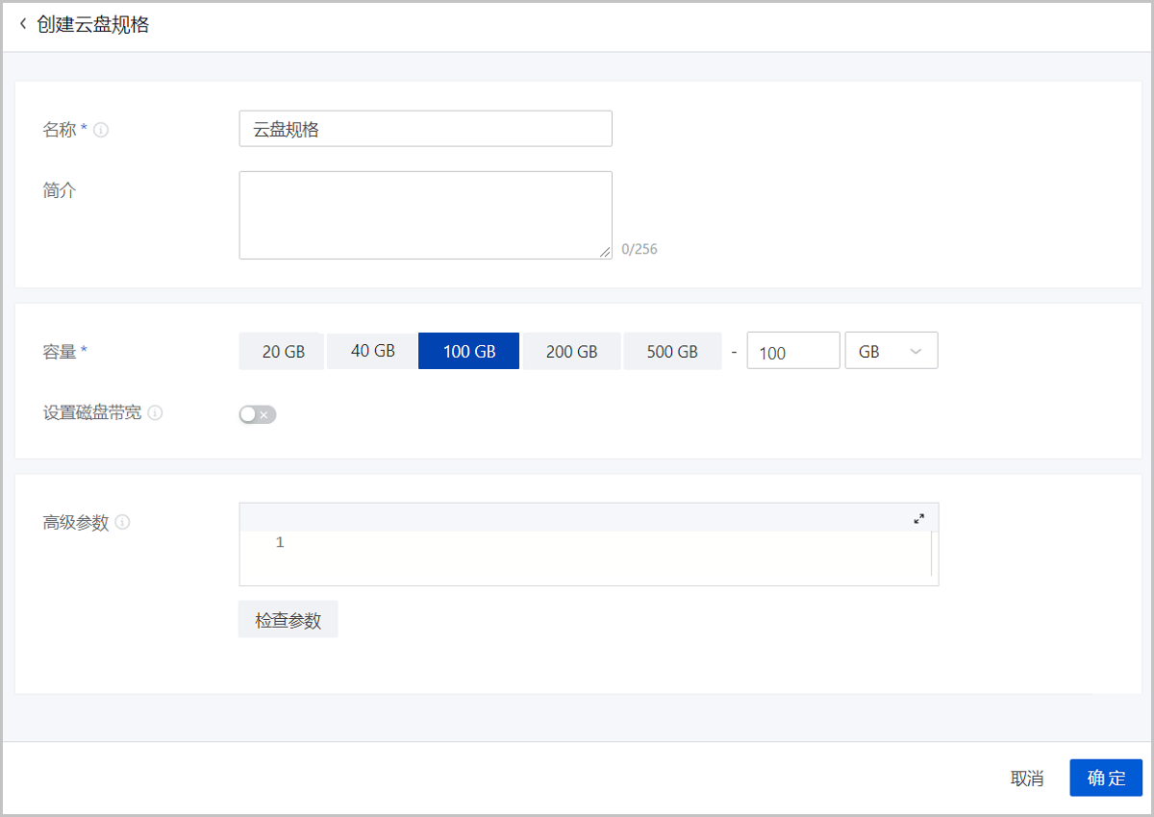
Task: Click the info icon next to 名称
Action: click(x=101, y=130)
